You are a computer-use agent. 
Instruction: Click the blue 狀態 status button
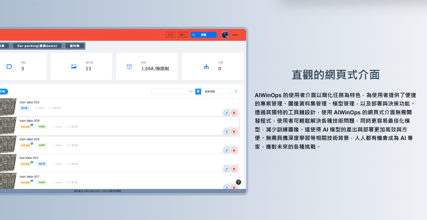click(x=204, y=35)
